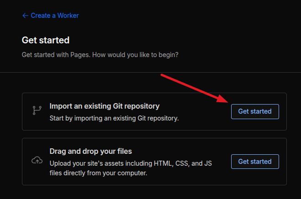Click 'Start by importing an existing Git repository.' text
The width and height of the screenshot is (301, 199).
coord(114,118)
